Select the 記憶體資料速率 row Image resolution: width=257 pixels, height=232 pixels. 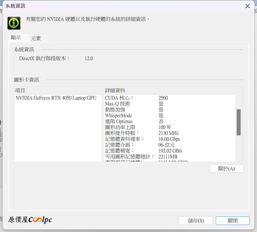pyautogui.click(x=170, y=139)
